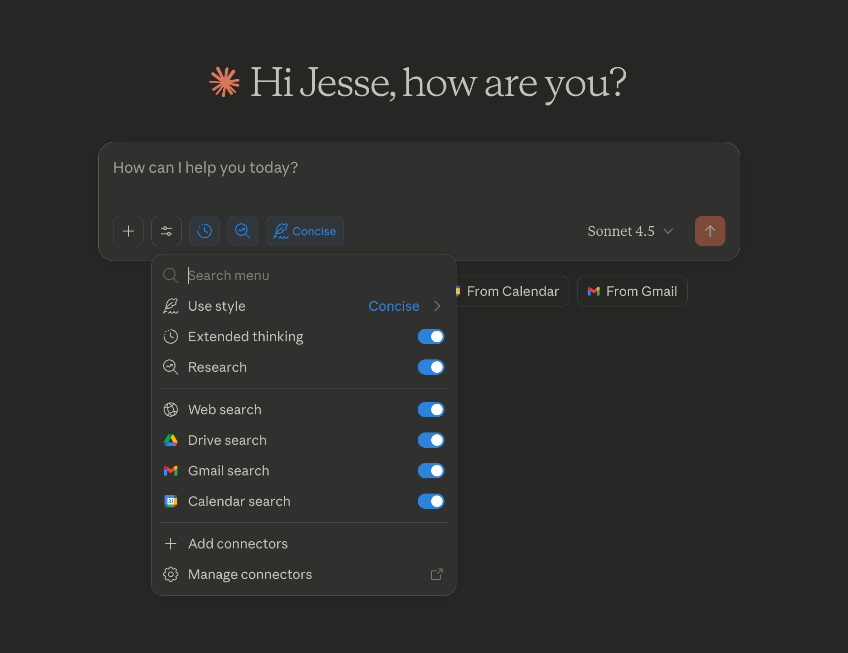Click the extended thinking clock icon in composer

205,231
